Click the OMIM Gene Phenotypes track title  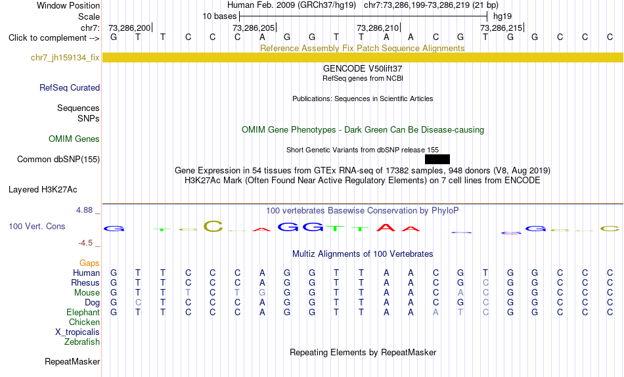363,130
